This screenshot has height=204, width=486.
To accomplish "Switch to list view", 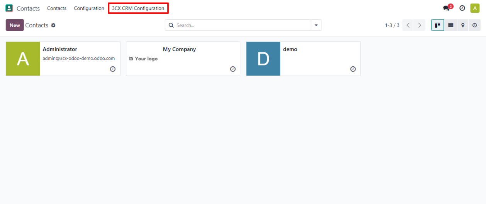I will pos(450,25).
